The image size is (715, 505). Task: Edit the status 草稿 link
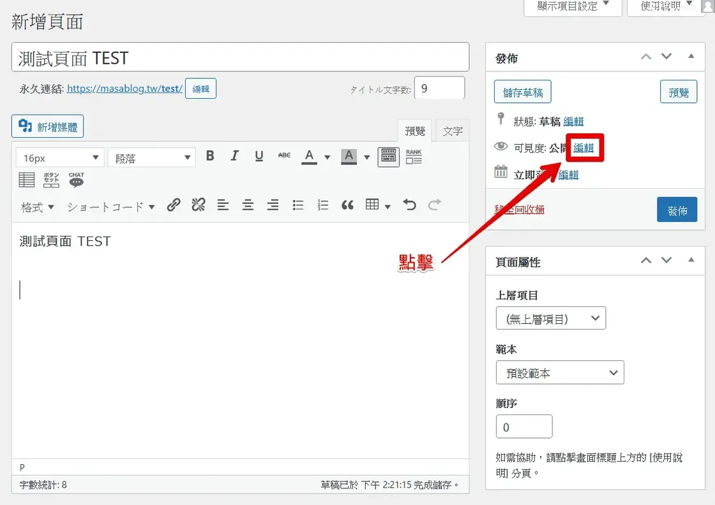pos(574,122)
